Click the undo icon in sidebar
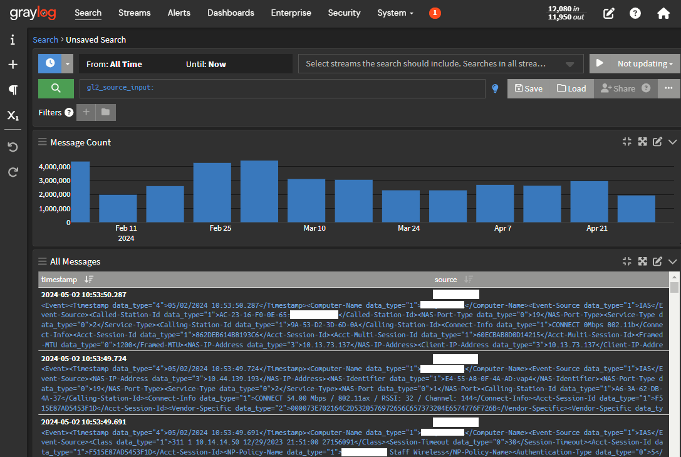Viewport: 681px width, 457px height. 13,147
